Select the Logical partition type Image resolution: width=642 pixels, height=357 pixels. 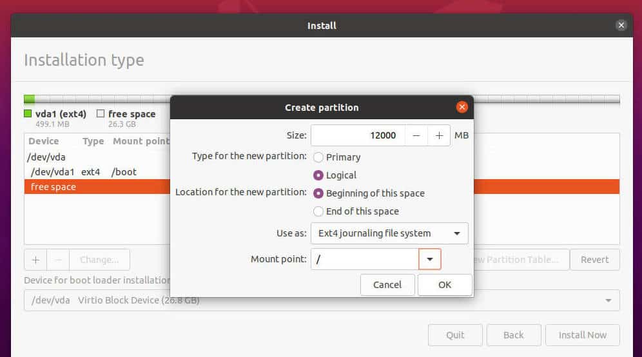click(318, 175)
